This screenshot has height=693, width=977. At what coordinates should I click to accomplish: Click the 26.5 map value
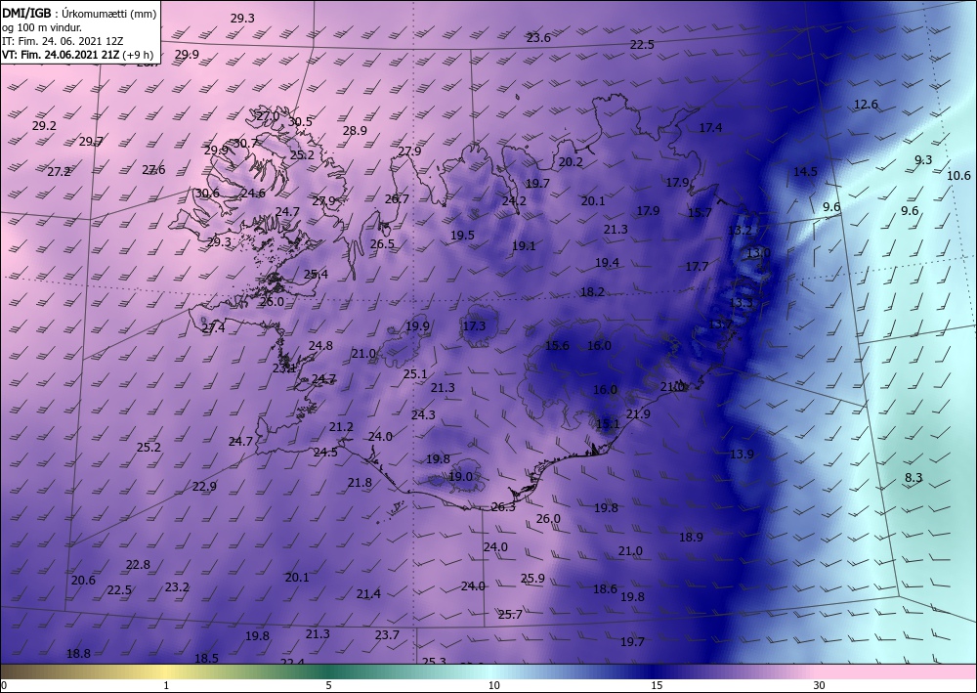pos(382,243)
